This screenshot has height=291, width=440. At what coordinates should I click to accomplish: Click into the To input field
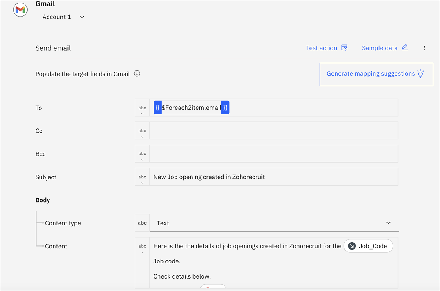pyautogui.click(x=274, y=108)
